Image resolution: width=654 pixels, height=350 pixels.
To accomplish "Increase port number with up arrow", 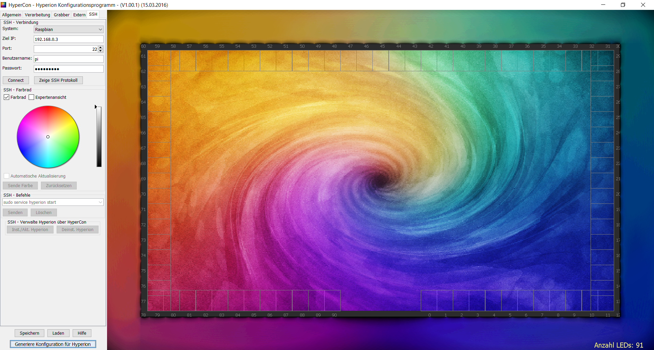I will (x=101, y=47).
